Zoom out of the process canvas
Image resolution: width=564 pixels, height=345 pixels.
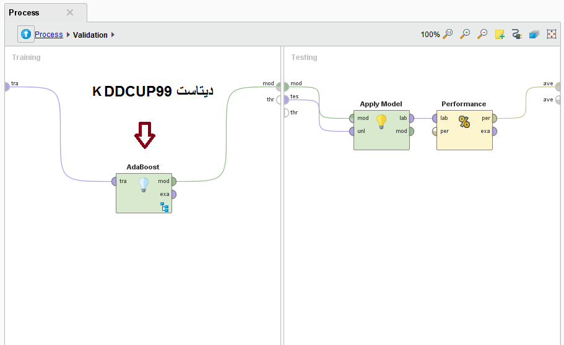pos(482,35)
